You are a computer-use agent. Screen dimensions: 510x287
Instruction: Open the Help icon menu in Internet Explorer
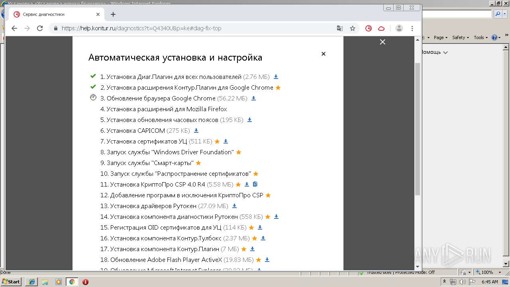[496, 37]
